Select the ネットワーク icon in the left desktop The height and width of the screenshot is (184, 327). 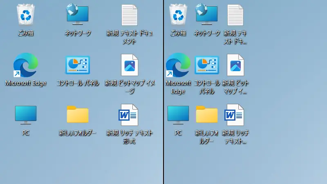[78, 14]
